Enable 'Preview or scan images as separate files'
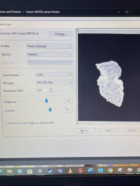The width and height of the screenshot is (140, 186). click(x=7, y=123)
